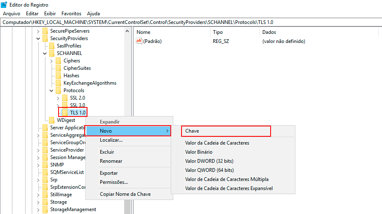
Task: Select the Server Applications tree item
Action: pyautogui.click(x=68, y=128)
